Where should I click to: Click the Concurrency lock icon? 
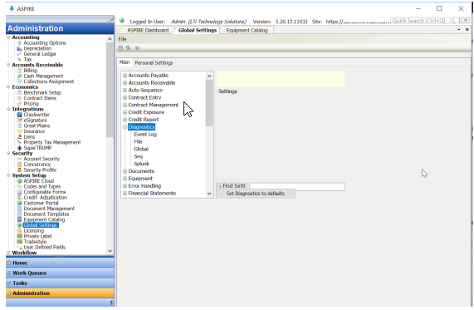[x=20, y=165]
